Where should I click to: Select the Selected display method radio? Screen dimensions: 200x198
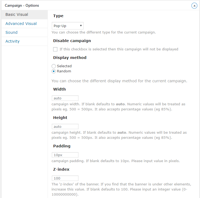pyautogui.click(x=54, y=66)
